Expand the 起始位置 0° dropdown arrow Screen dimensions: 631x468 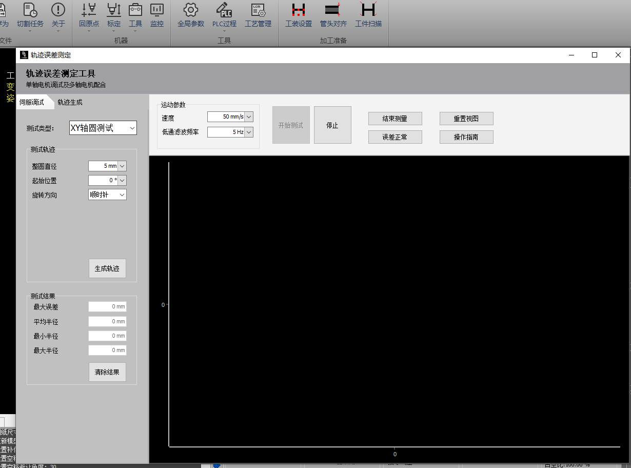[x=122, y=180]
